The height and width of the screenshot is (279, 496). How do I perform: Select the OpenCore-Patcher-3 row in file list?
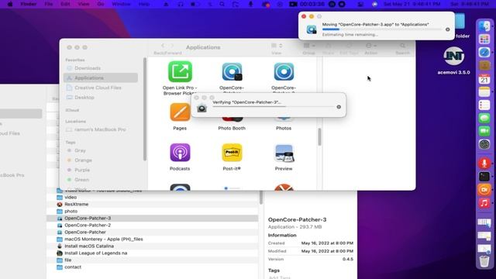tap(153, 219)
